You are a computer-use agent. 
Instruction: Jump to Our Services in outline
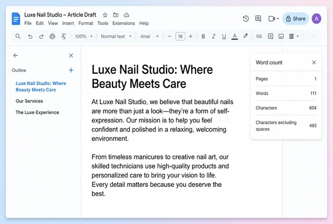[x=29, y=101]
